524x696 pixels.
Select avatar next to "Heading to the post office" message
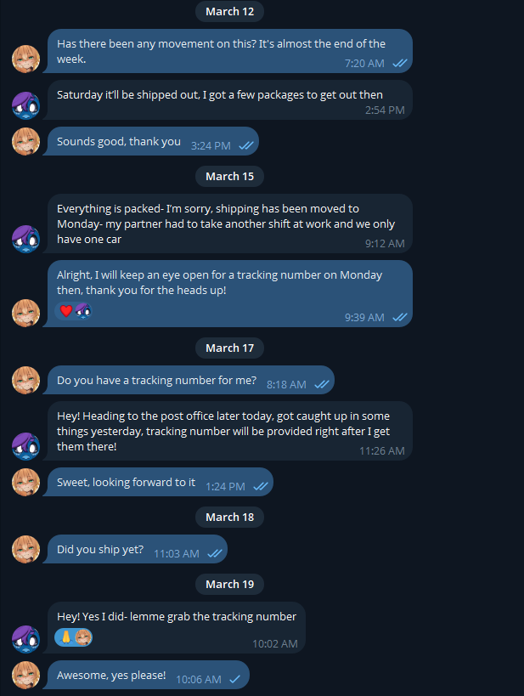25,445
